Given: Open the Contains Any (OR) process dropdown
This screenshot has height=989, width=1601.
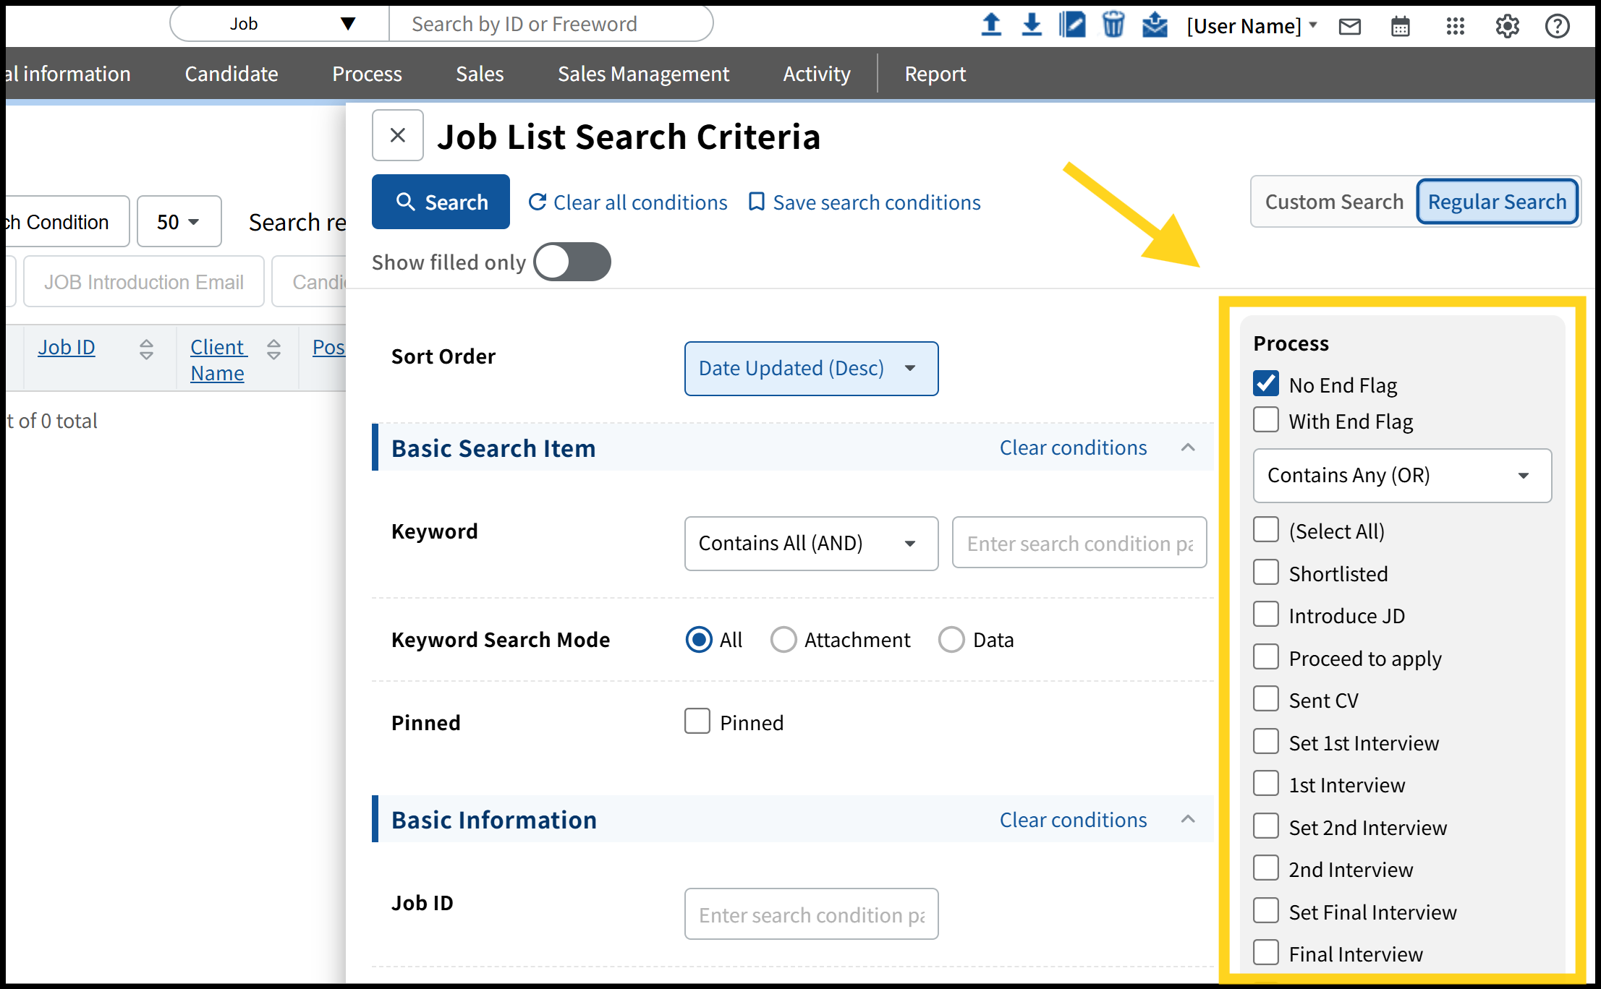Looking at the screenshot, I should (1401, 476).
